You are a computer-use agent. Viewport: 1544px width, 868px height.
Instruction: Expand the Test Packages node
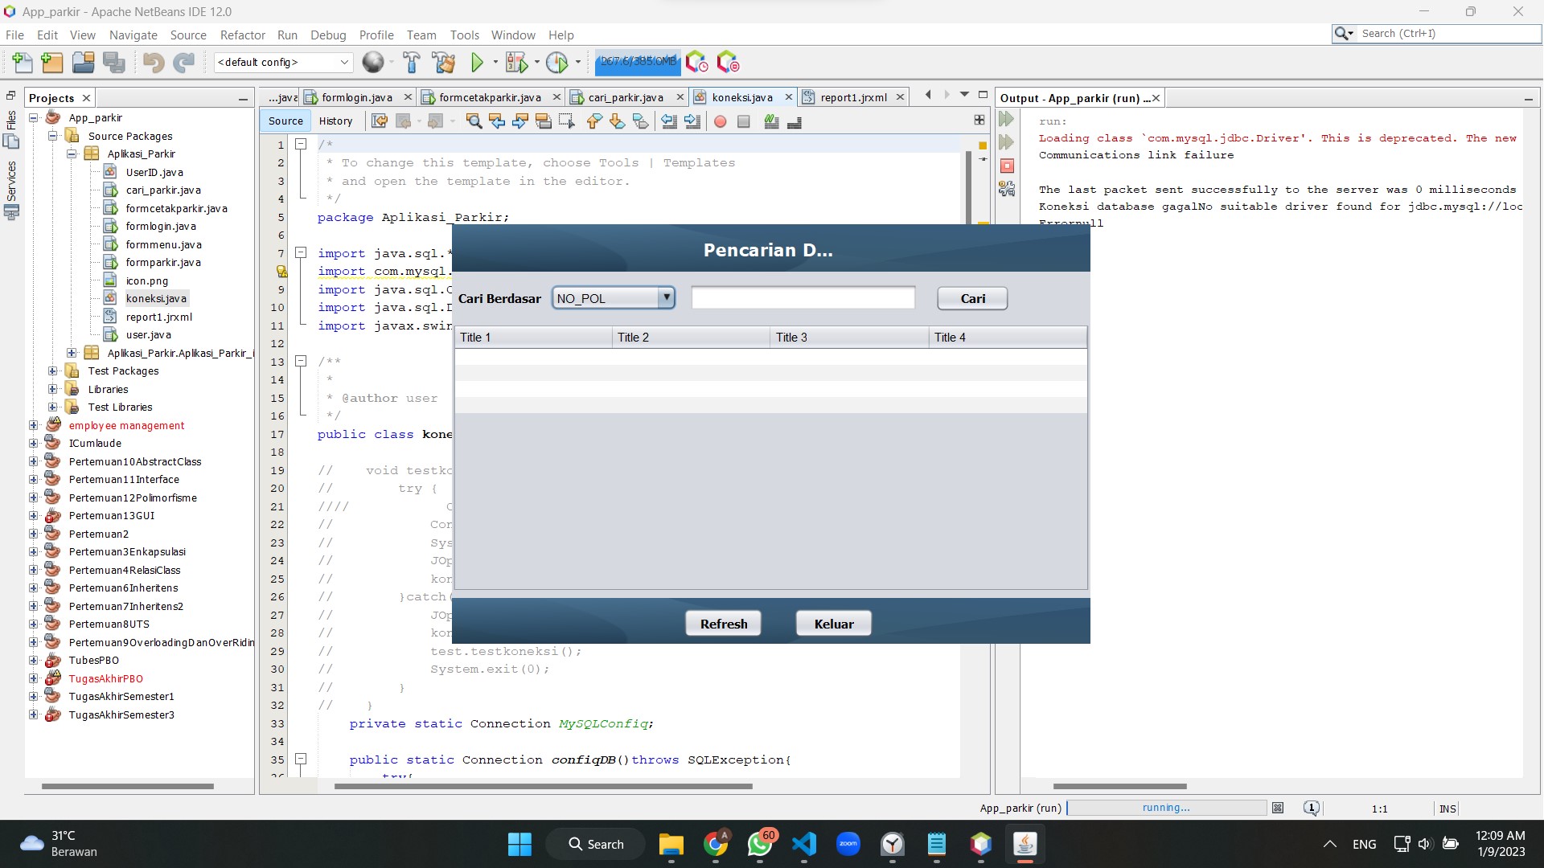(x=52, y=371)
